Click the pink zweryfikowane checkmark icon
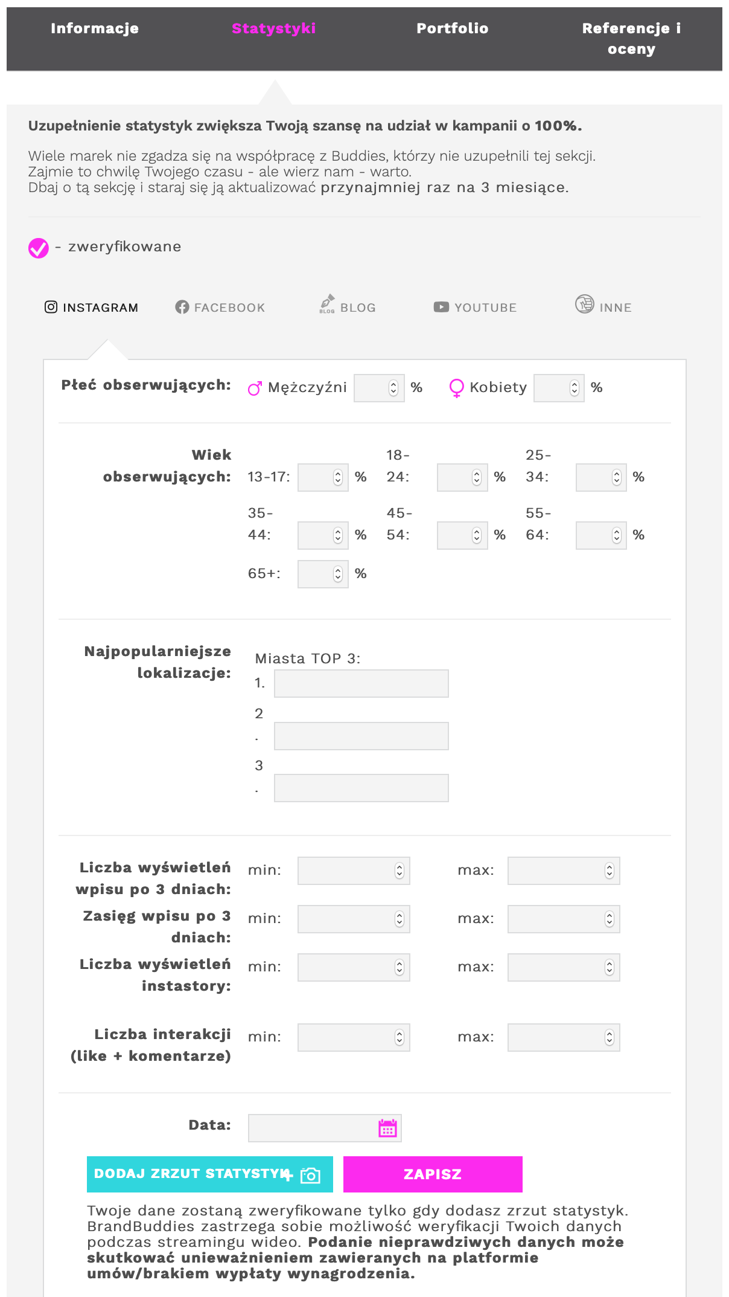729x1297 pixels. 39,248
